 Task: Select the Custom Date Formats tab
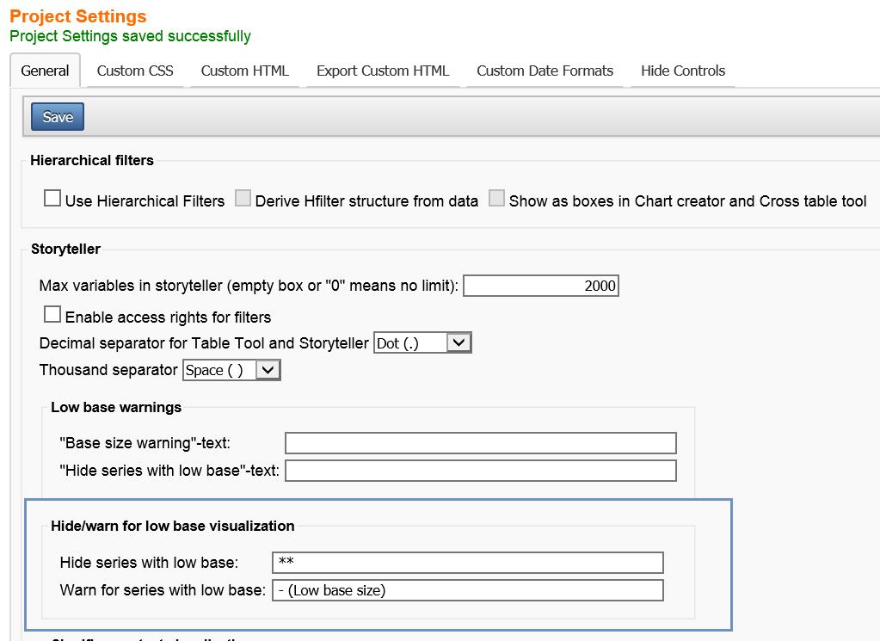(x=545, y=71)
